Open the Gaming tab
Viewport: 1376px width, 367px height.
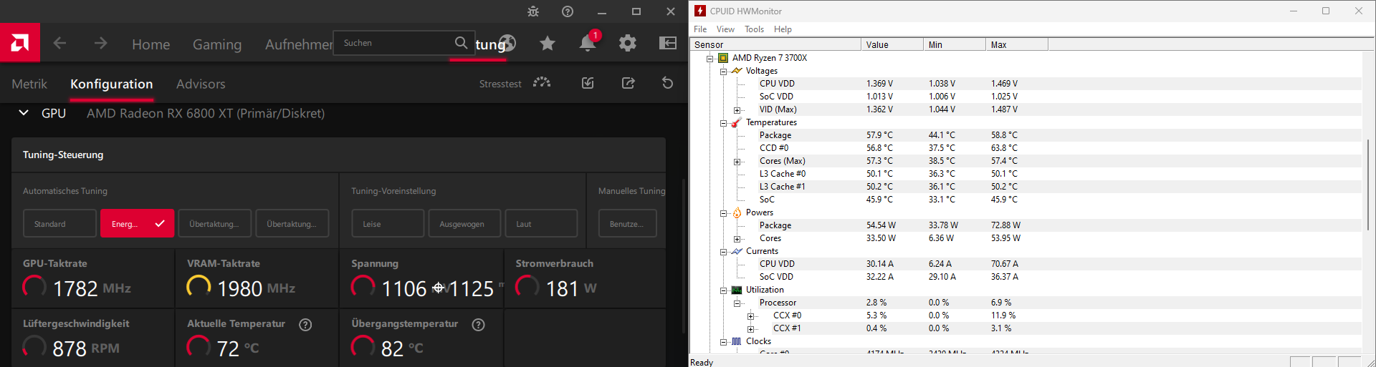click(217, 44)
